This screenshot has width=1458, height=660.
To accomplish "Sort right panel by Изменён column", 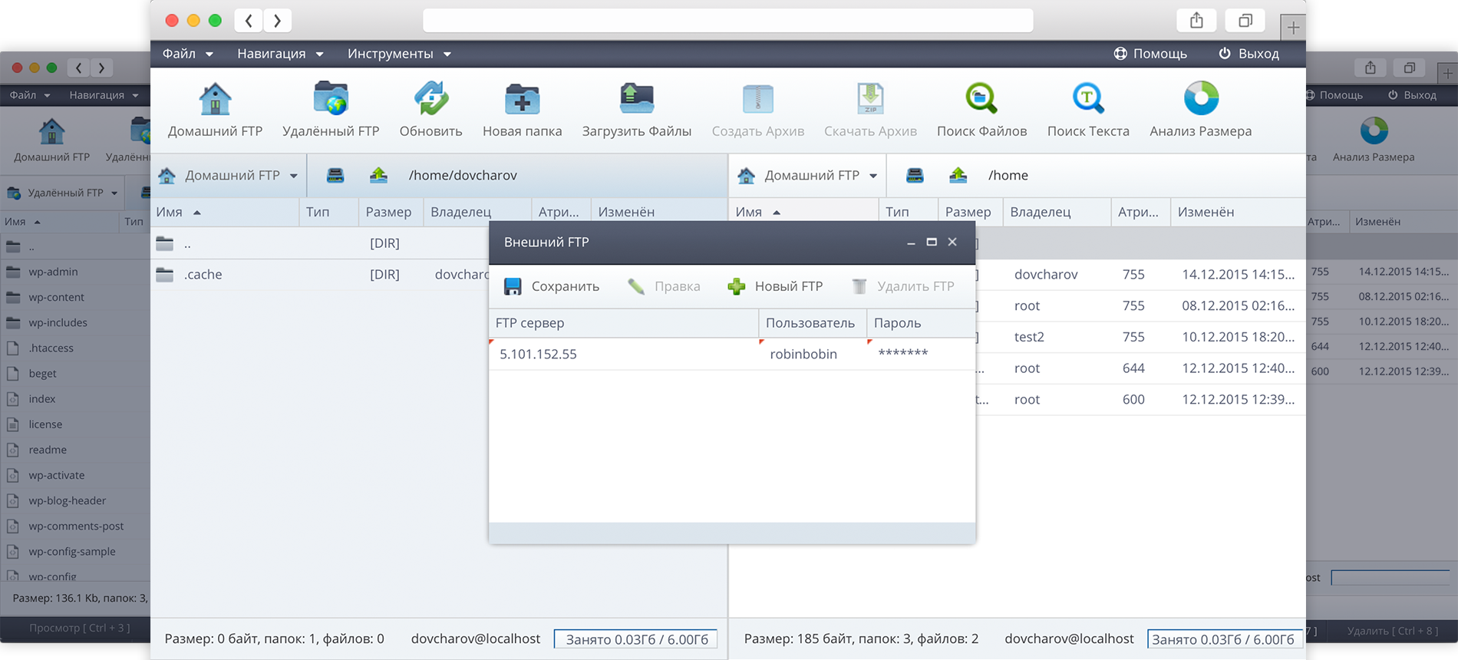I will 1237,212.
